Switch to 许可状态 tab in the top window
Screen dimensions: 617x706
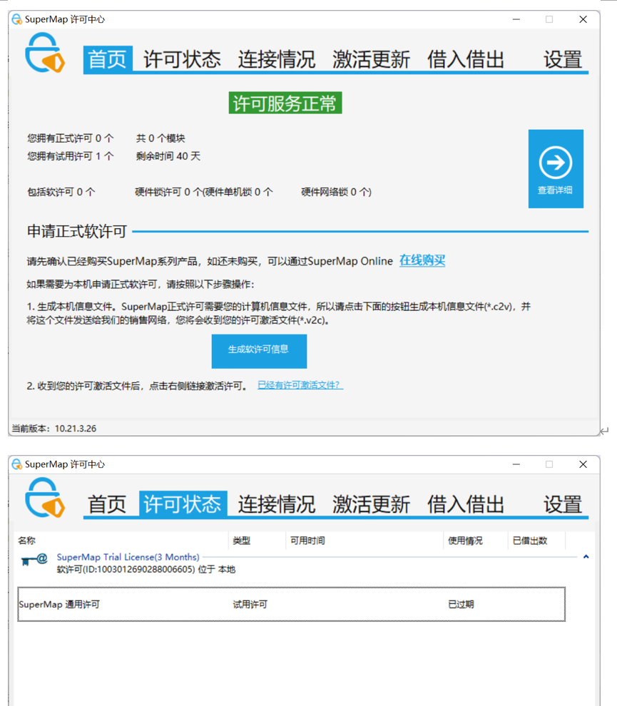pyautogui.click(x=182, y=59)
